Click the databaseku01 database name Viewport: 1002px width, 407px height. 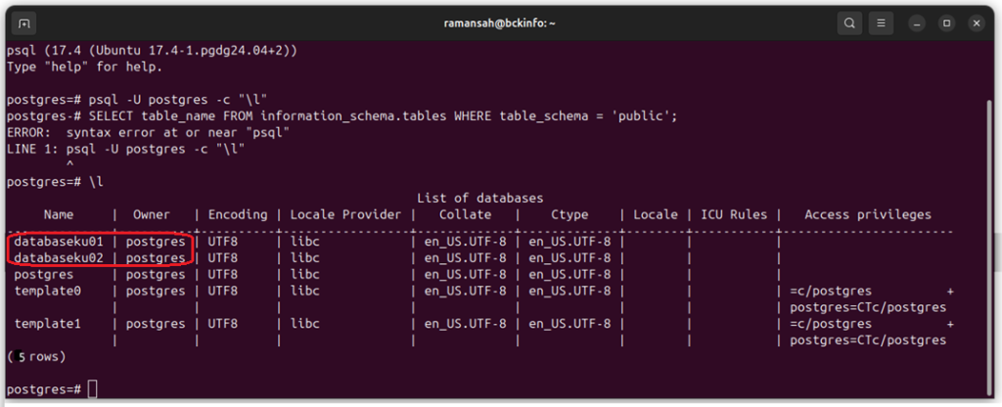(x=59, y=242)
